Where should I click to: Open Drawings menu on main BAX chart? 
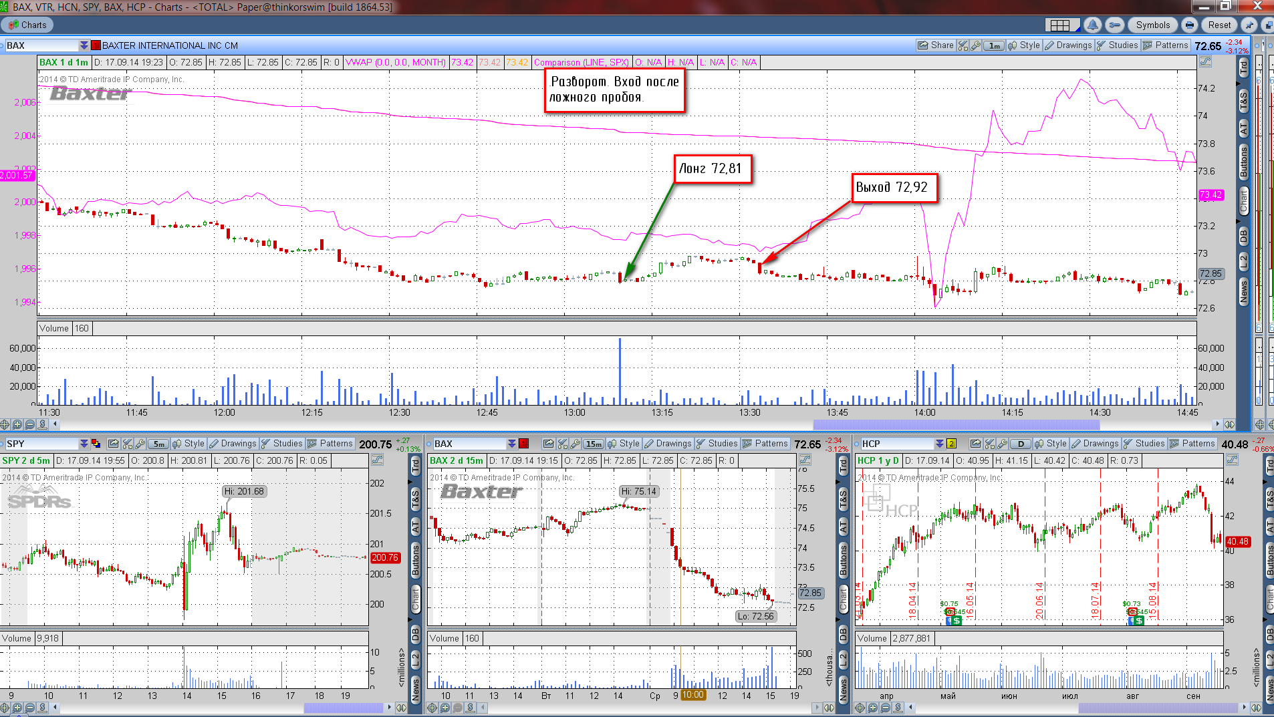tap(1068, 45)
